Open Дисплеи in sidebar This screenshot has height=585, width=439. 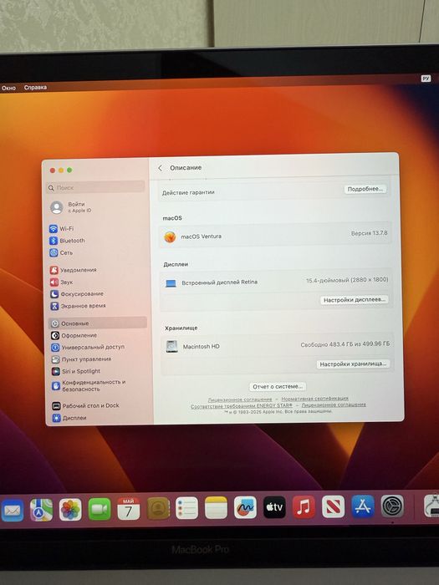(69, 418)
